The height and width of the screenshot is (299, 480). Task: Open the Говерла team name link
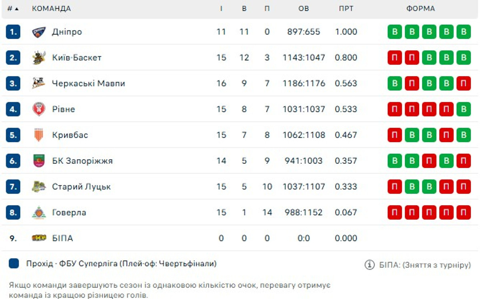[x=69, y=213]
